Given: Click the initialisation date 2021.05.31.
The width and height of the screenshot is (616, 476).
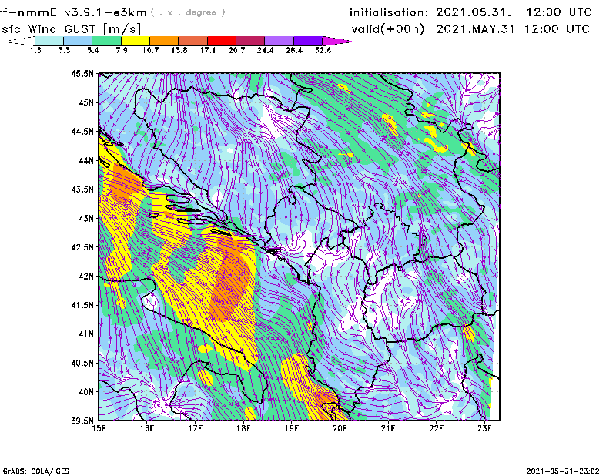Looking at the screenshot, I should coord(474,12).
